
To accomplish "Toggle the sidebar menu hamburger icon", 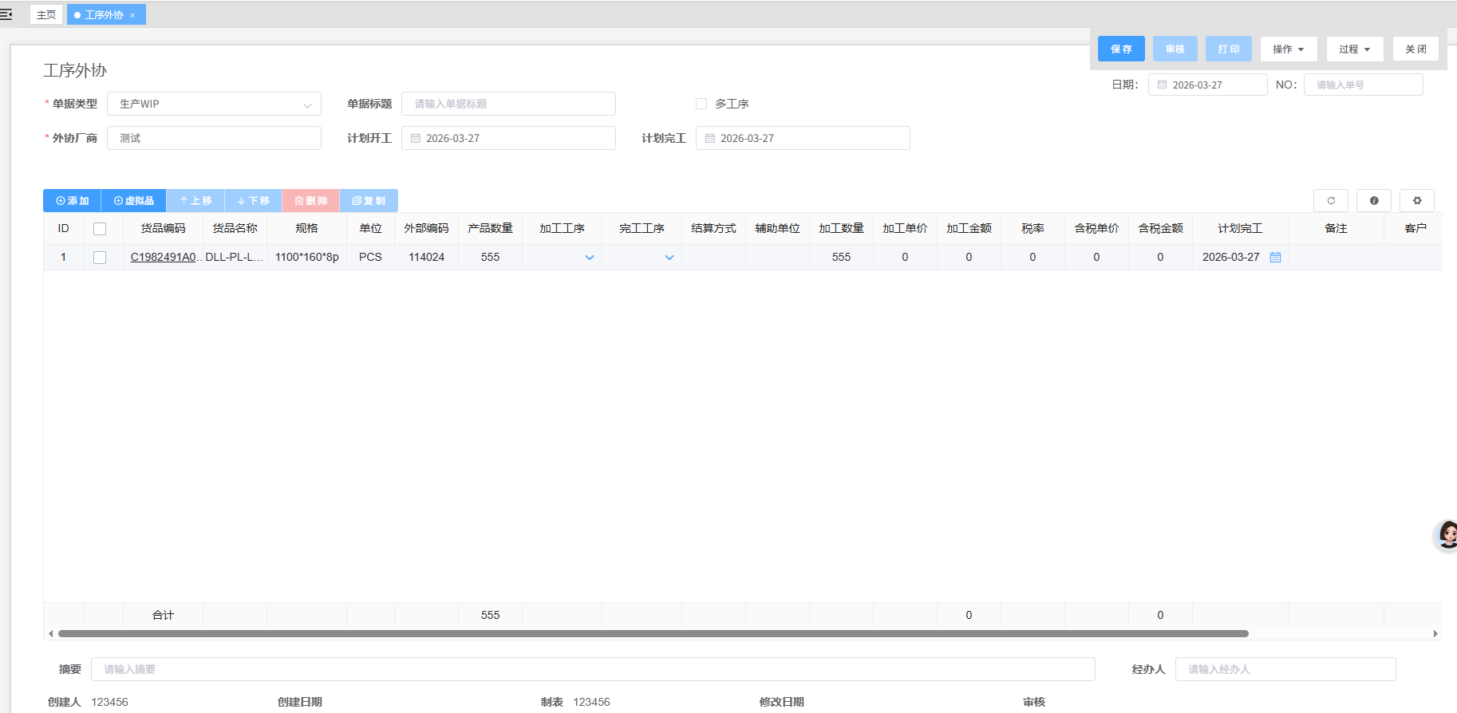I will tap(6, 14).
